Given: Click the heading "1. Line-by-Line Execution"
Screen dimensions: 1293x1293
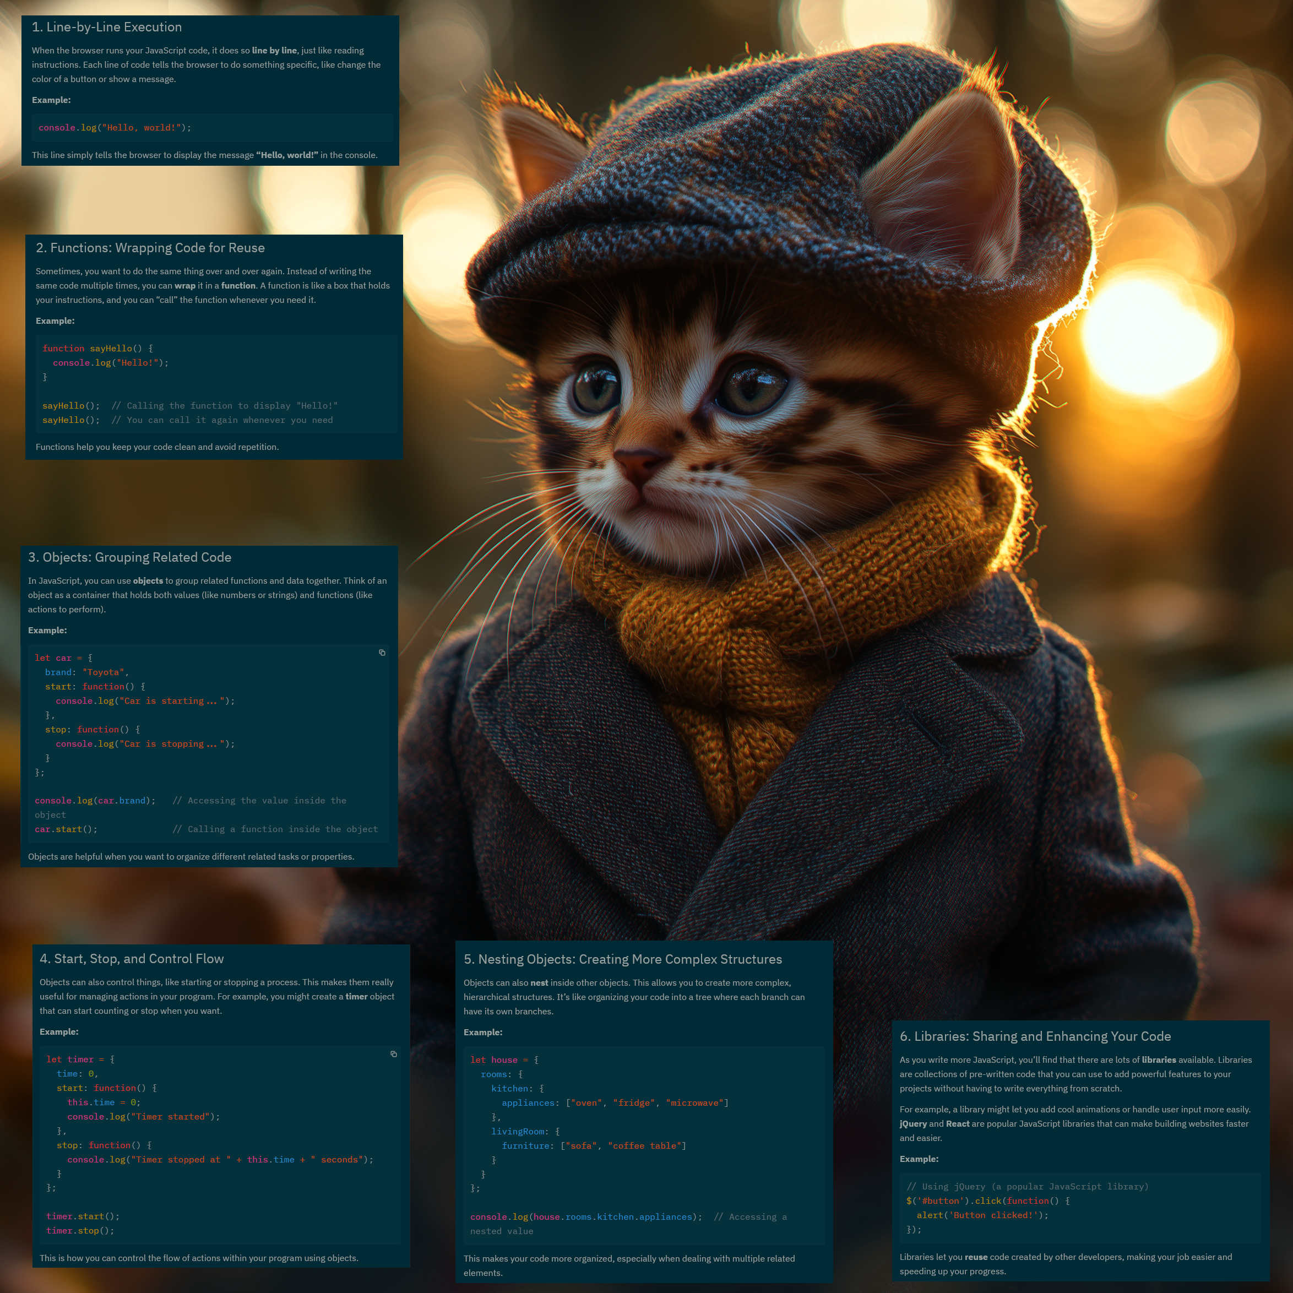Looking at the screenshot, I should [107, 27].
